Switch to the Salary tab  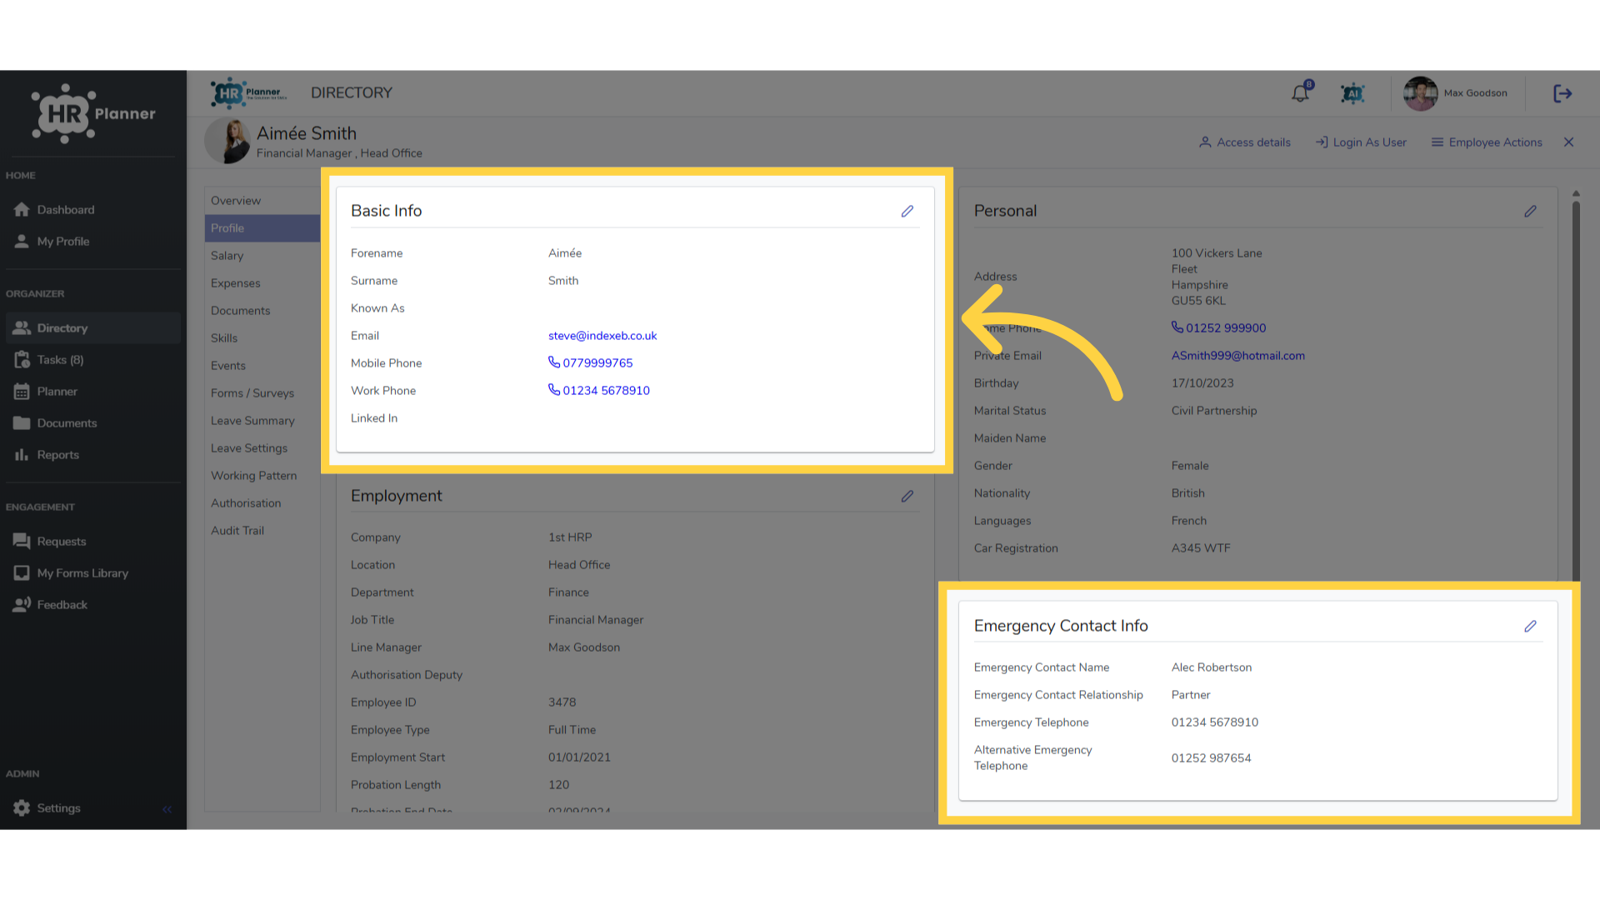click(x=262, y=256)
